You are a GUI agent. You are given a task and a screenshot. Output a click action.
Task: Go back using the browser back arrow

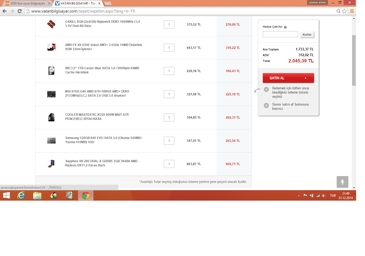(4, 11)
